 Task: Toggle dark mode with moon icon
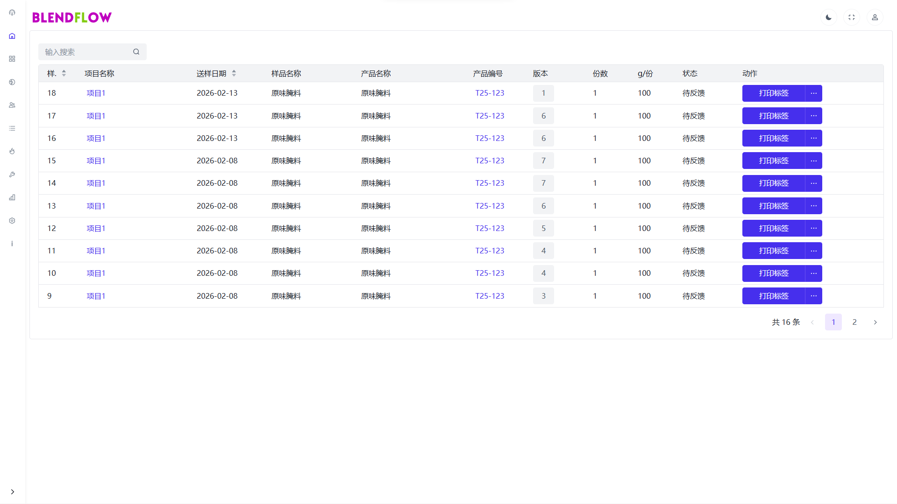[x=828, y=17]
